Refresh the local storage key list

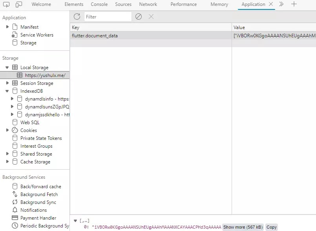[x=77, y=17]
